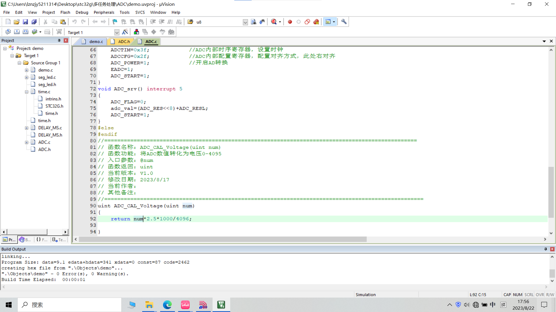Viewport: 556px width, 312px height.
Task: Open the File menu
Action: click(6, 12)
